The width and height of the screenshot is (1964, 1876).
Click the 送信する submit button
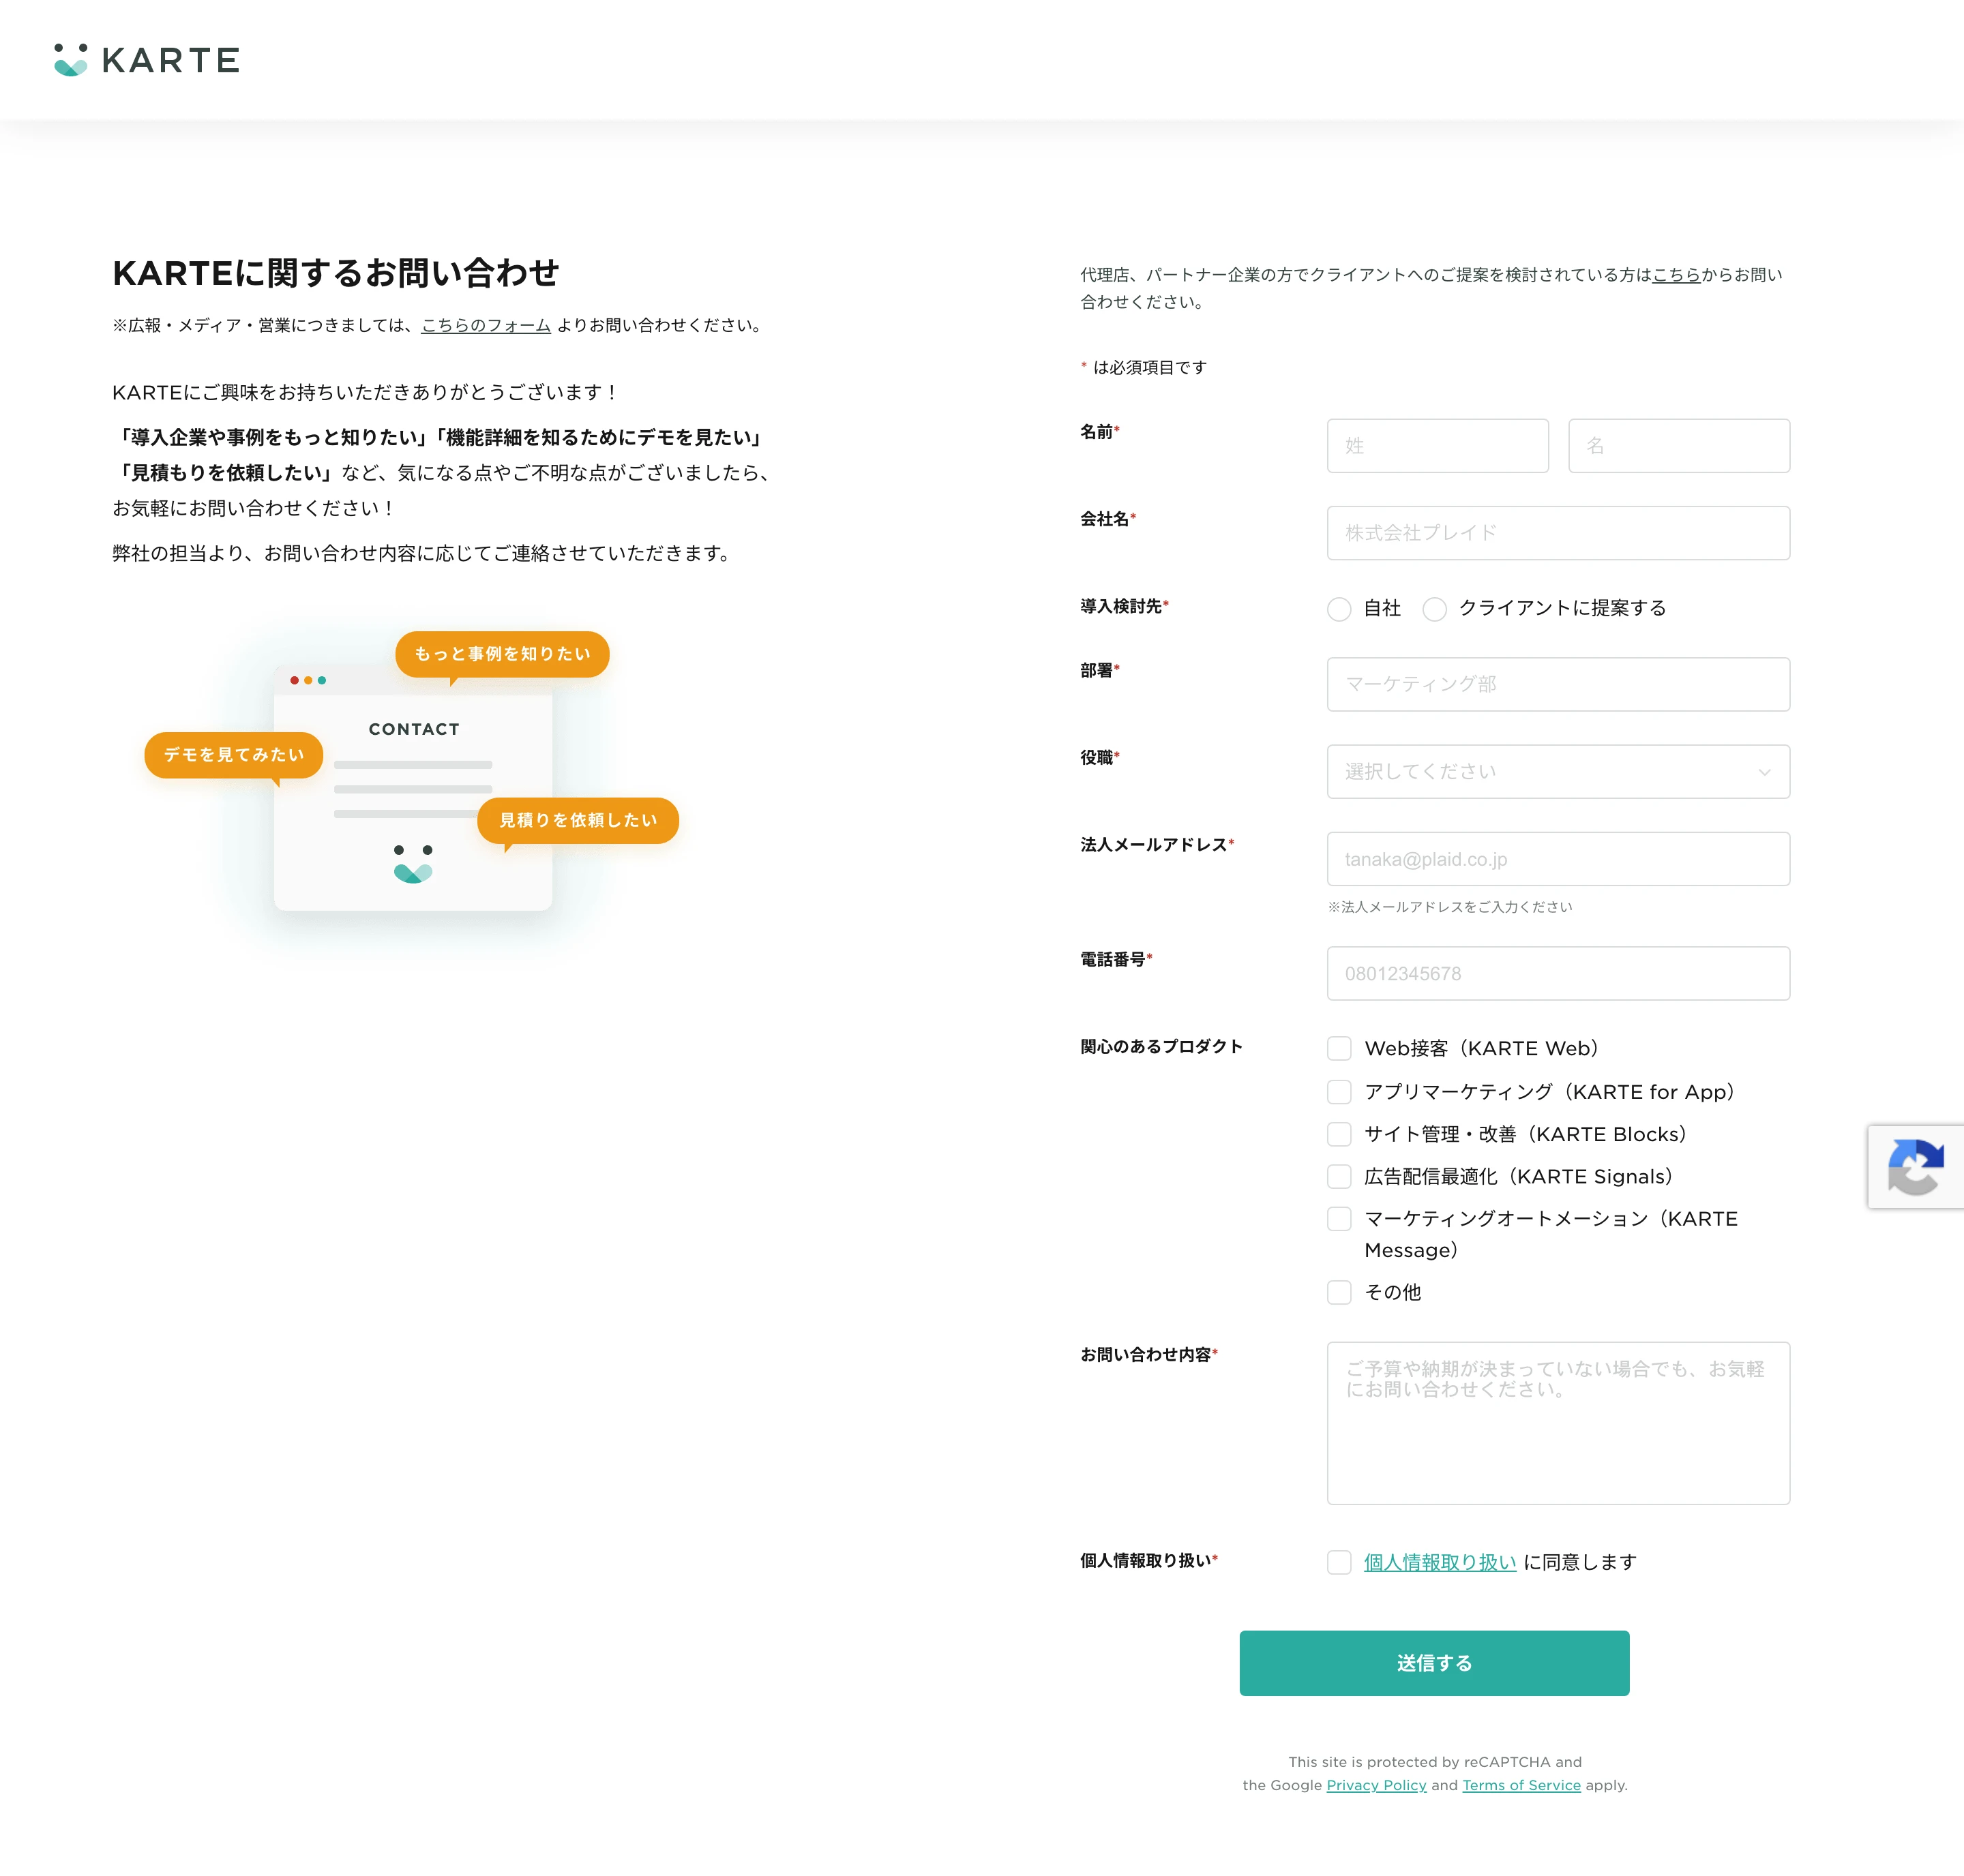tap(1433, 1663)
